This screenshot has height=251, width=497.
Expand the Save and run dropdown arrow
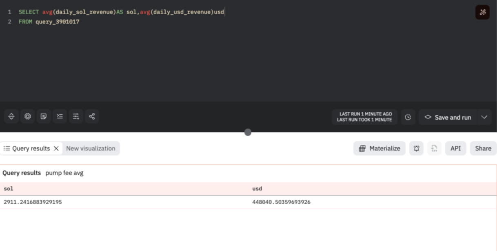click(484, 117)
